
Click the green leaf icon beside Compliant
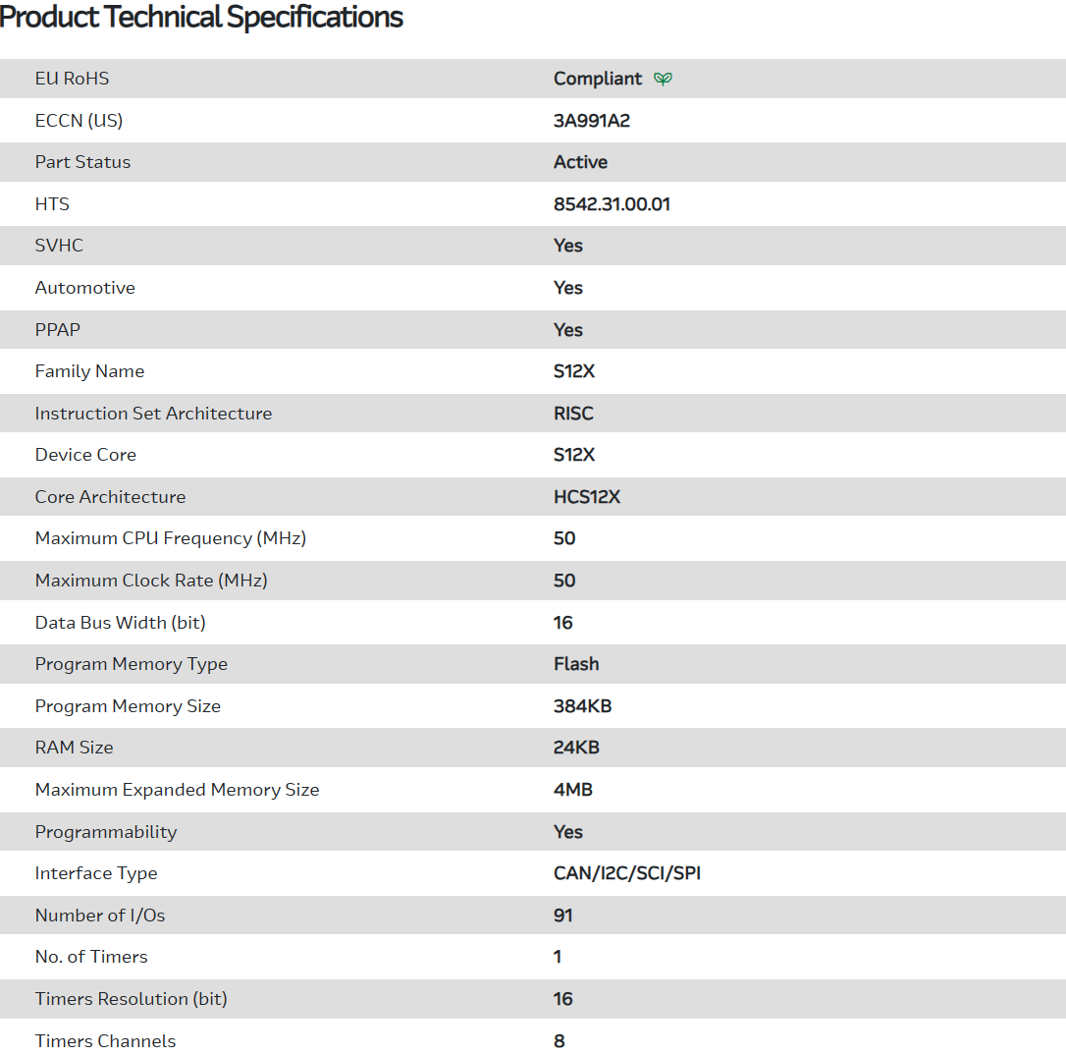tap(664, 79)
